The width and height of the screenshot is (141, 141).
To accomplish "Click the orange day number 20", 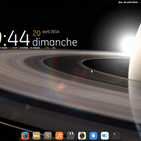I will pyautogui.click(x=37, y=33).
